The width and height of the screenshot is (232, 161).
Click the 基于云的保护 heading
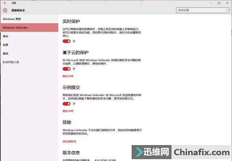click(x=75, y=53)
